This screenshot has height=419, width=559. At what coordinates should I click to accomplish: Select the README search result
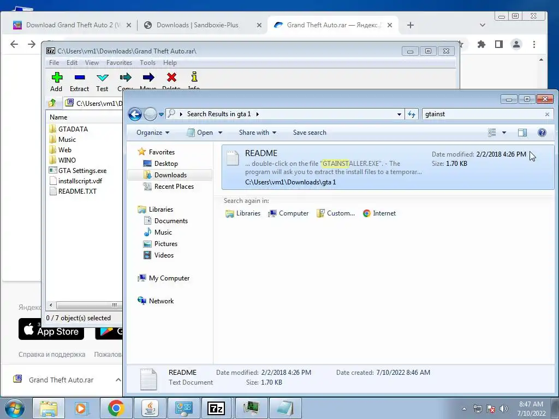click(x=388, y=167)
